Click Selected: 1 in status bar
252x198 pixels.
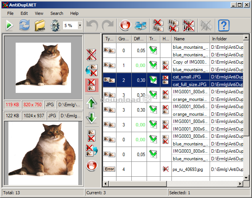tap(179, 193)
